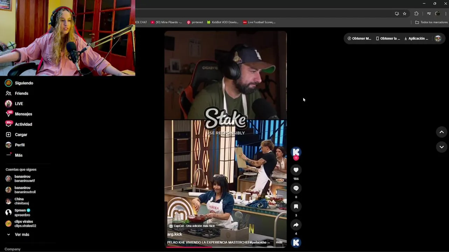Follow creator with red plus badge

[296, 158]
